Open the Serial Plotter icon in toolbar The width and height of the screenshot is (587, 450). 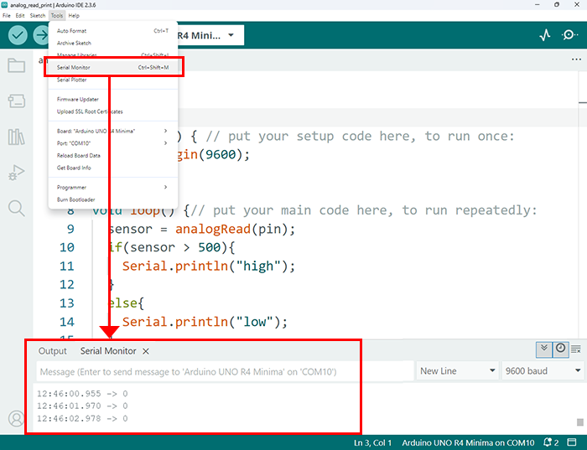pyautogui.click(x=545, y=35)
